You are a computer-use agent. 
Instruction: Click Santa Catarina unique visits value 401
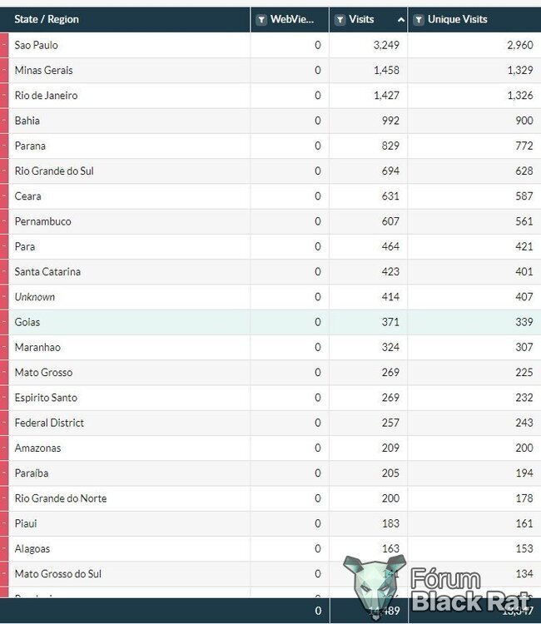click(x=524, y=272)
